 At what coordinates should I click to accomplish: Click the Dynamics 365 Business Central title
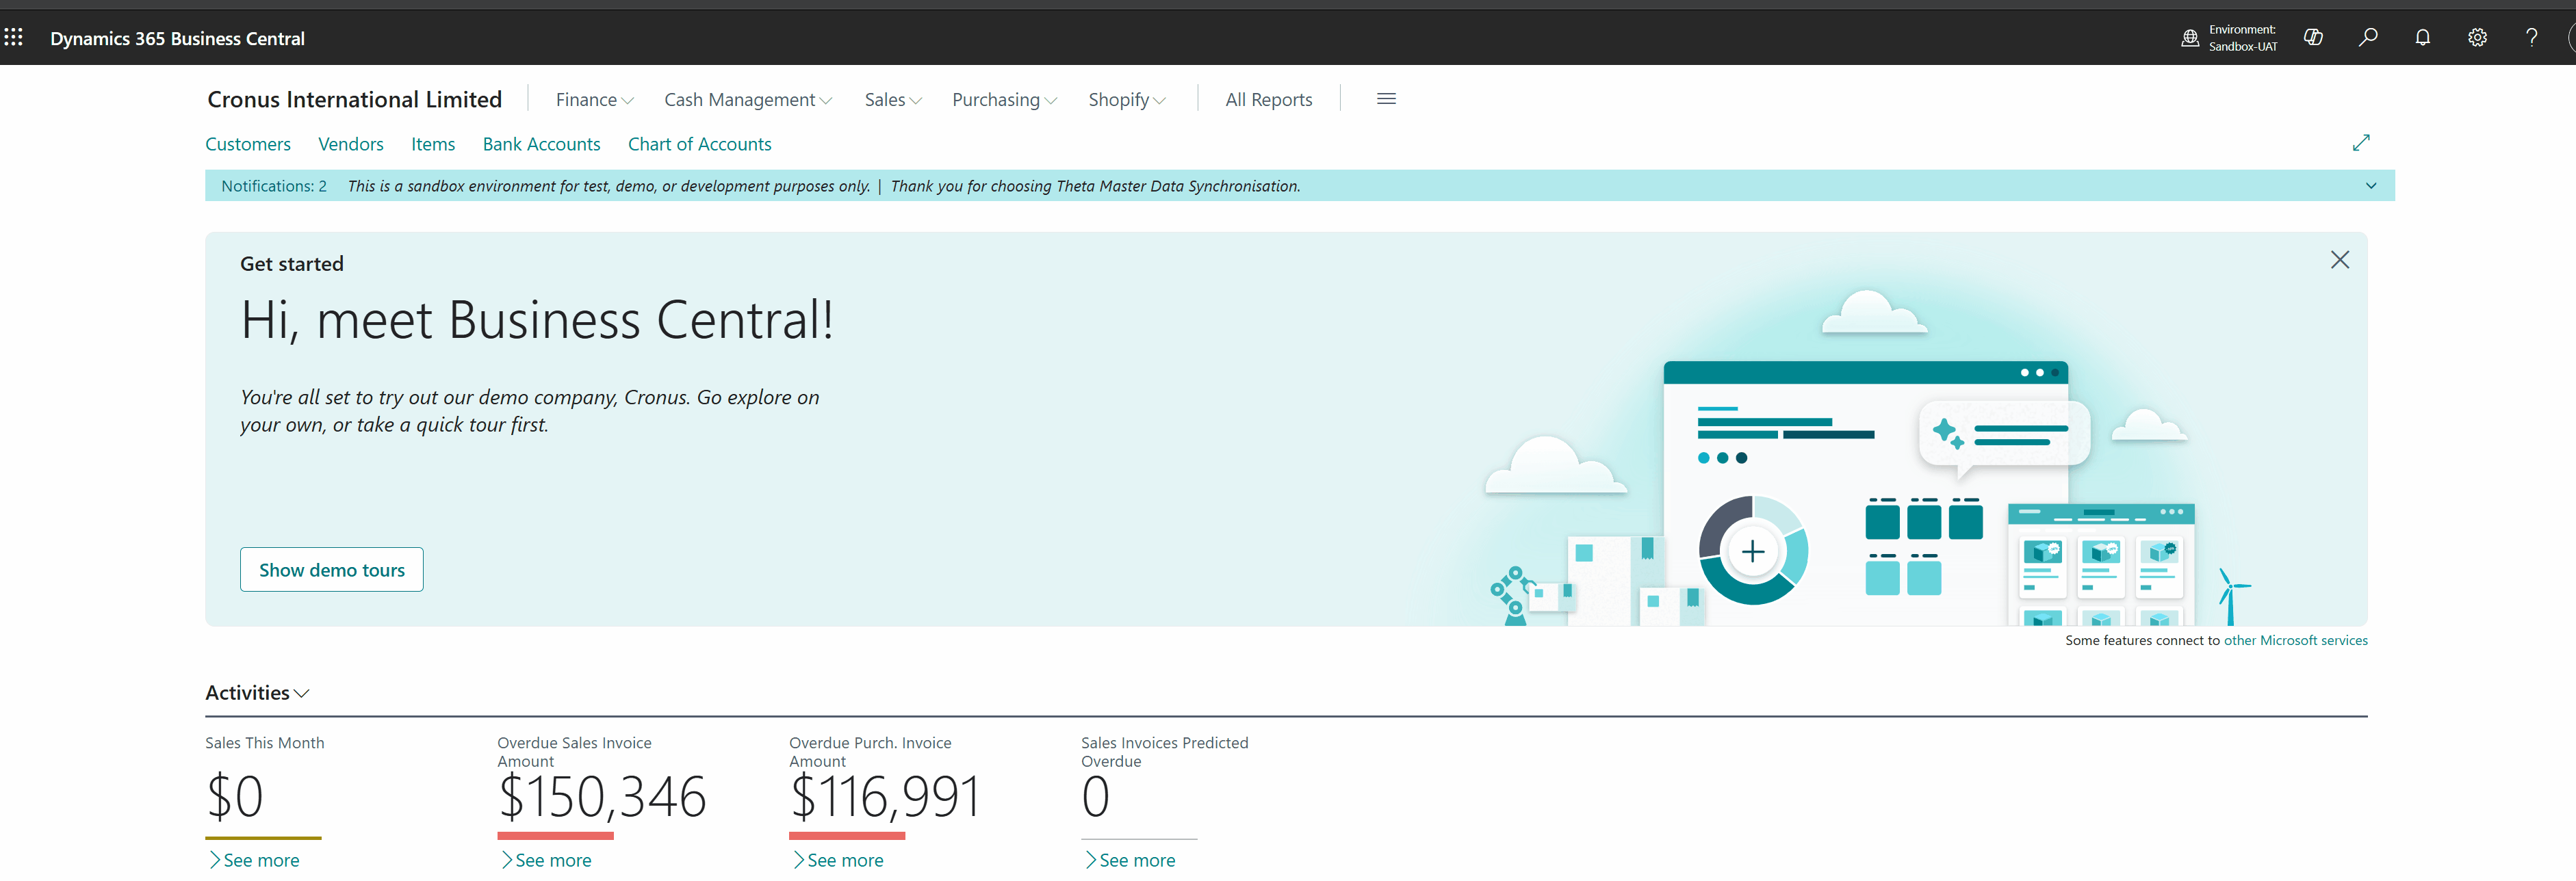[x=177, y=38]
